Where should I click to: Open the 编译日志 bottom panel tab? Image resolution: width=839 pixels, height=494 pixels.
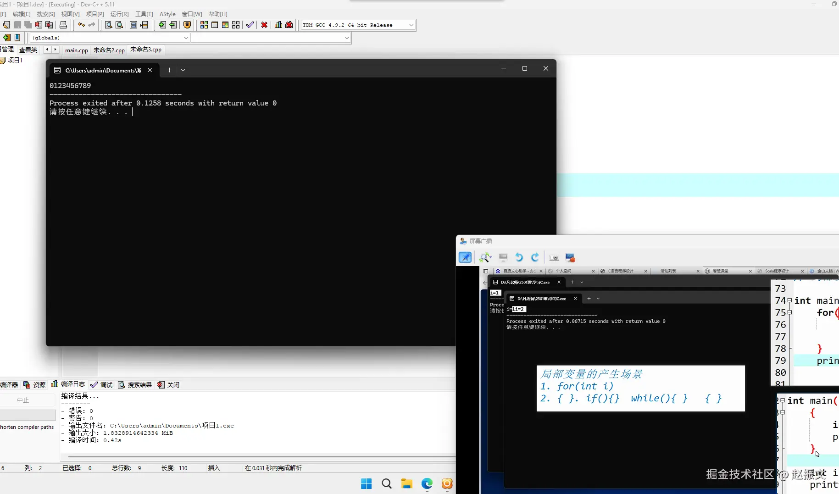68,384
